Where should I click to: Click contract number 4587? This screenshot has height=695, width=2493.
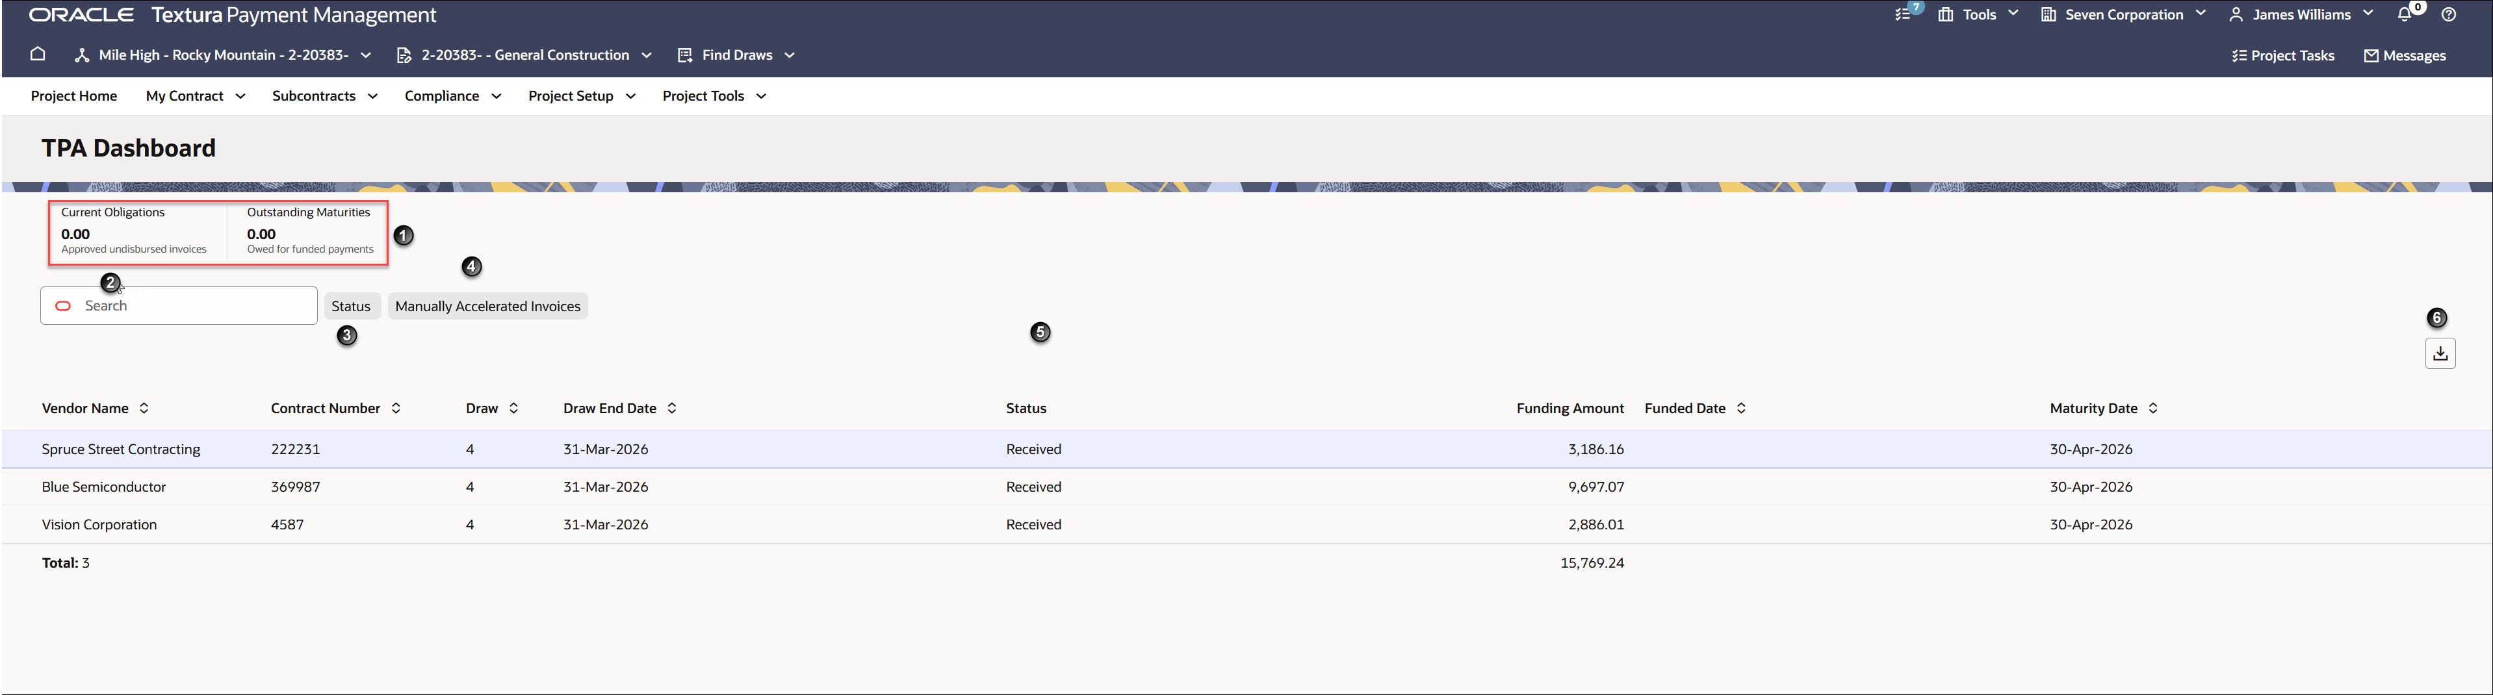click(287, 525)
